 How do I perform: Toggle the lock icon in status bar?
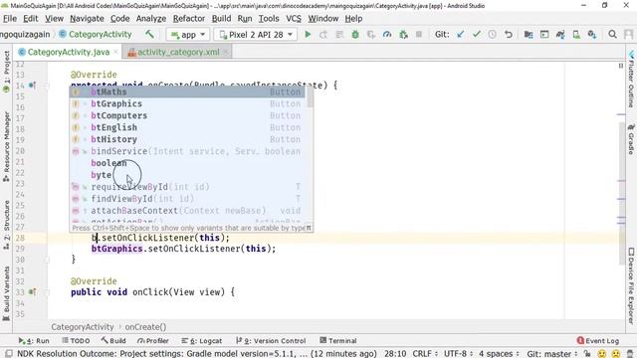[x=587, y=354]
